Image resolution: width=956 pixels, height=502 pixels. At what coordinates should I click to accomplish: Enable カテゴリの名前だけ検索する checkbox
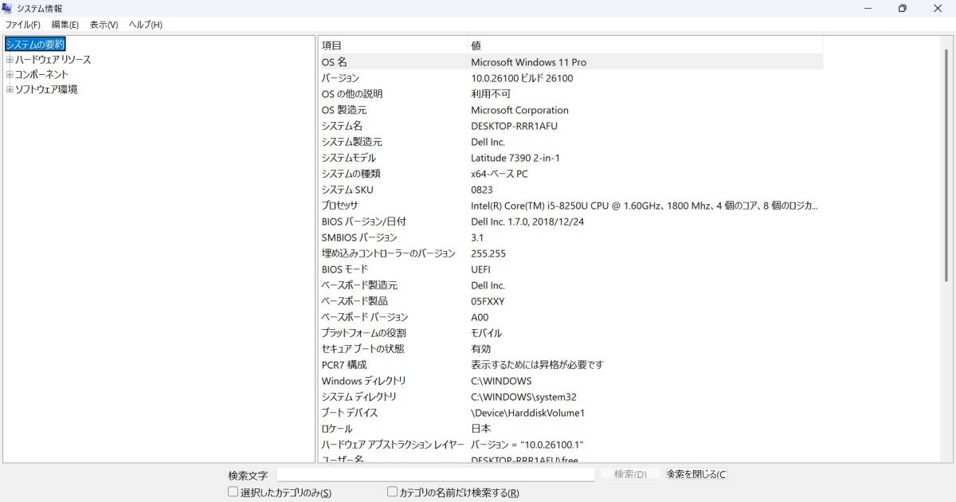392,492
